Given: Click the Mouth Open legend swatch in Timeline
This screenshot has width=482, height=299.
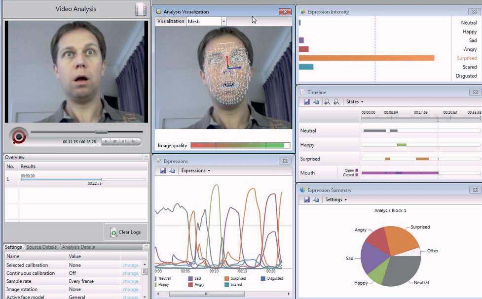Looking at the screenshot, I should click(357, 170).
